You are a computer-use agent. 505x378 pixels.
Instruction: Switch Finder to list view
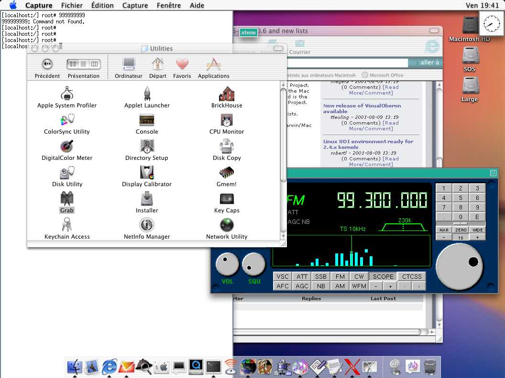click(x=83, y=64)
